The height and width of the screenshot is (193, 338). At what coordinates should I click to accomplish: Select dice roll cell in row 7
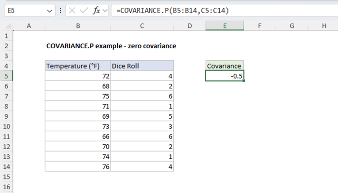click(x=142, y=96)
